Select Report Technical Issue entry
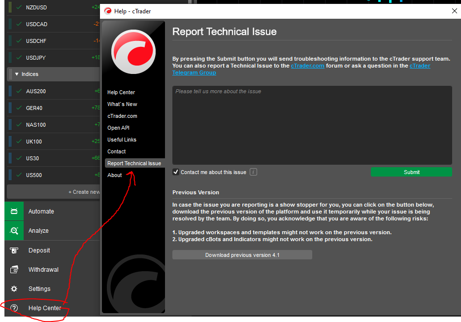The image size is (461, 322). coord(134,163)
